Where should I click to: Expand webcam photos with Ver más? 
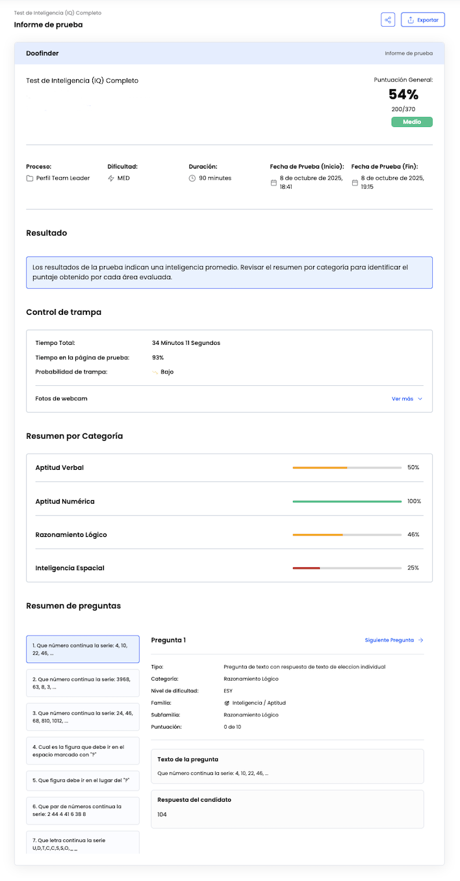(x=402, y=399)
